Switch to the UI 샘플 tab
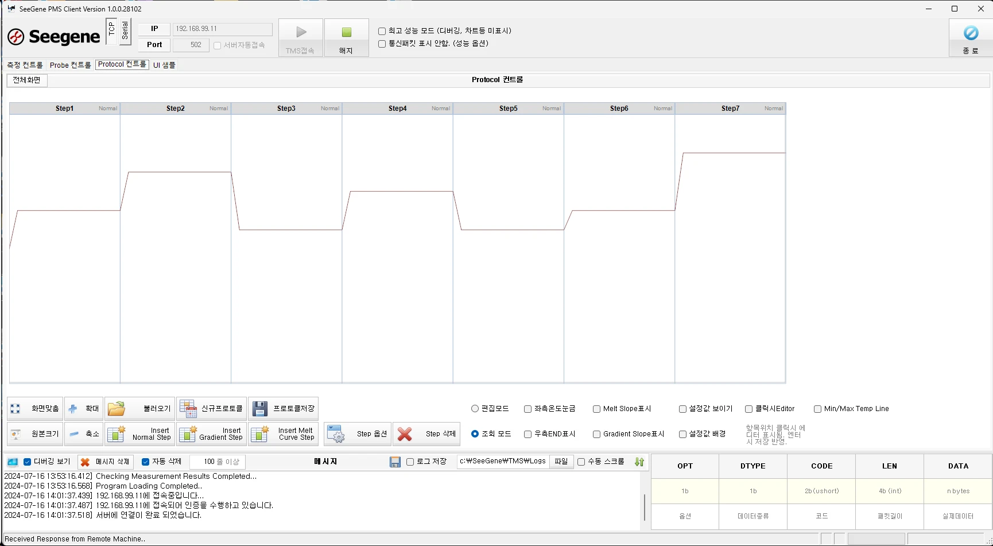This screenshot has width=993, height=546. 164,65
